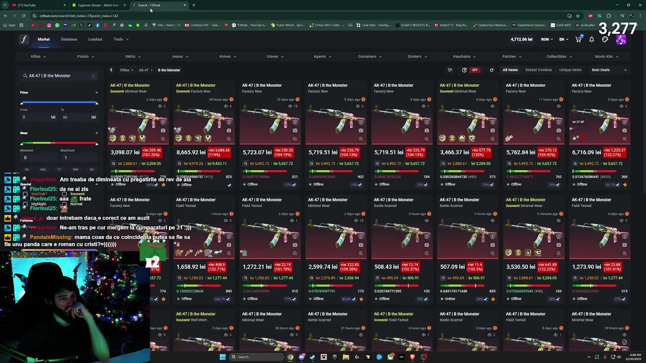Click the AK-47 B the Monster search field

click(59, 76)
